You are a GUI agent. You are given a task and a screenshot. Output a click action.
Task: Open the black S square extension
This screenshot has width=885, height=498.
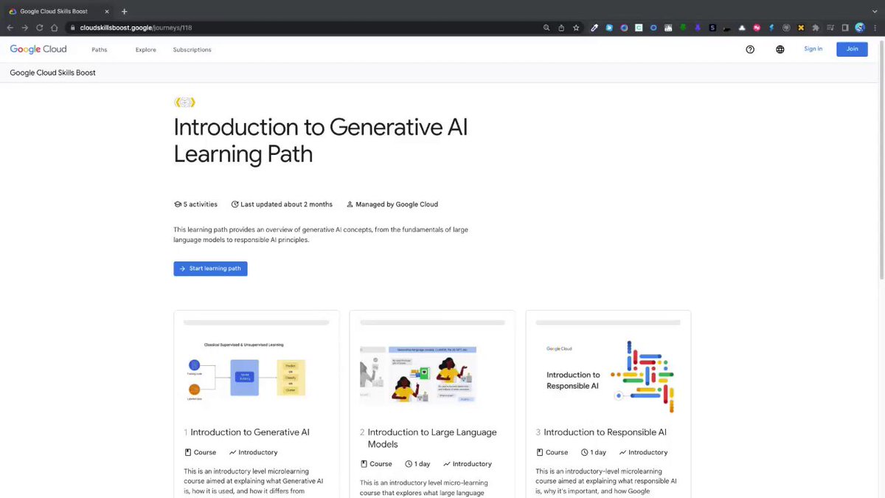[712, 27]
